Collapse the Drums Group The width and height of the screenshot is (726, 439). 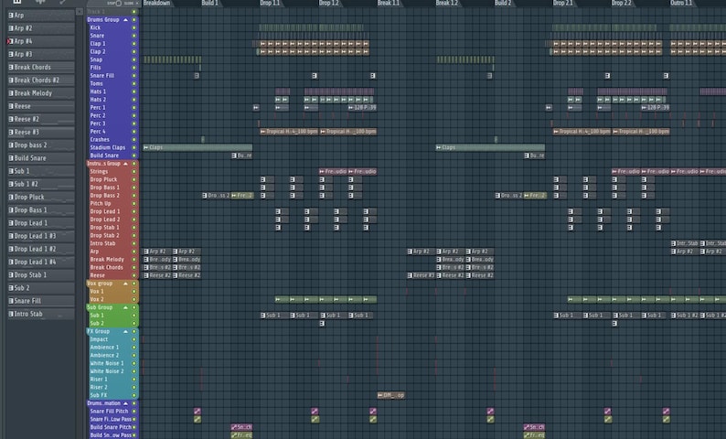(125, 20)
